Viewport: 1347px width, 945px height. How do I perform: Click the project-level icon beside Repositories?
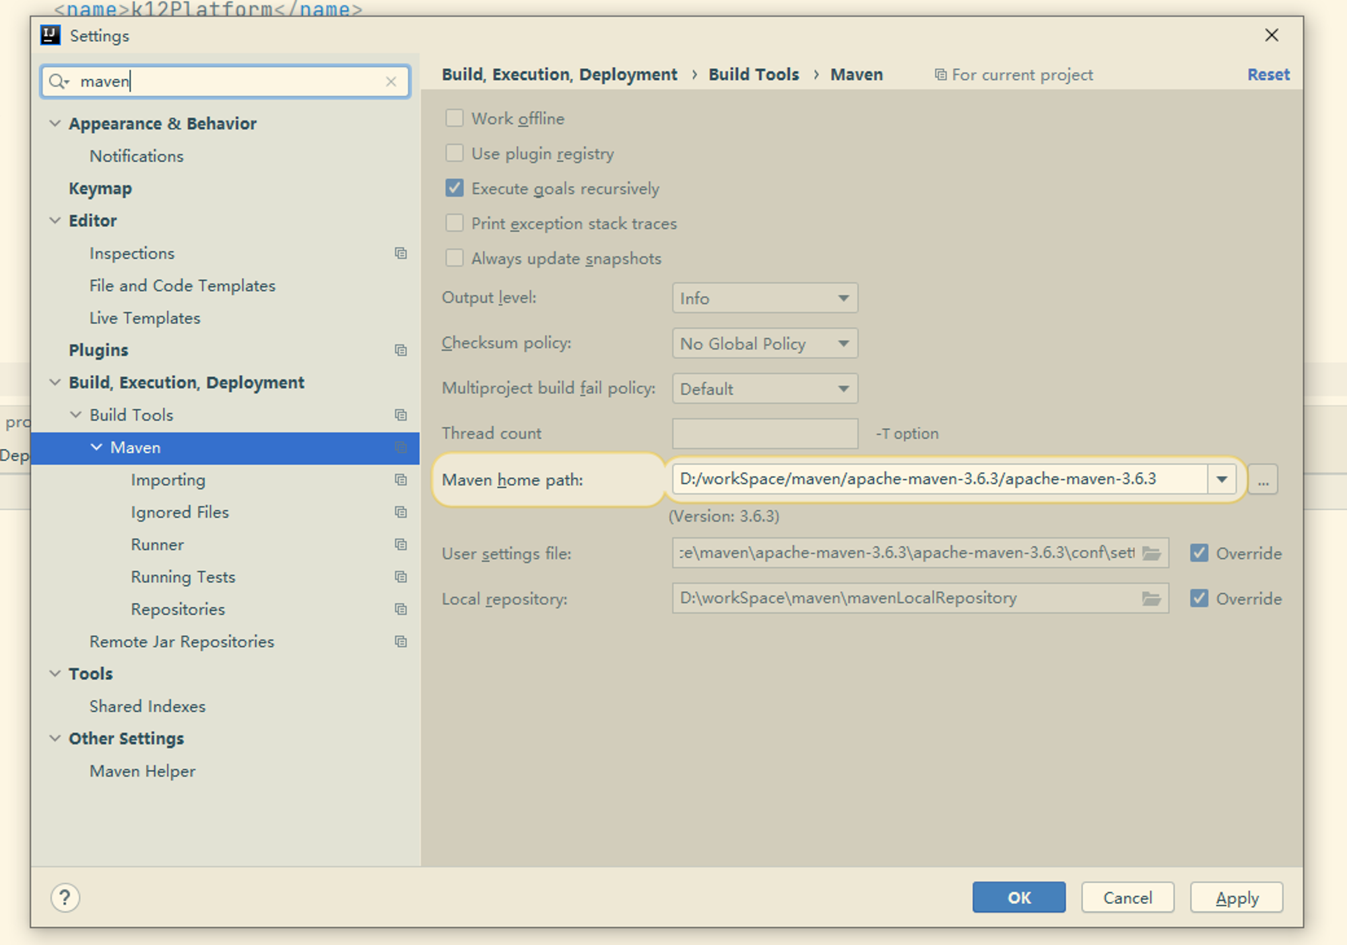point(401,609)
